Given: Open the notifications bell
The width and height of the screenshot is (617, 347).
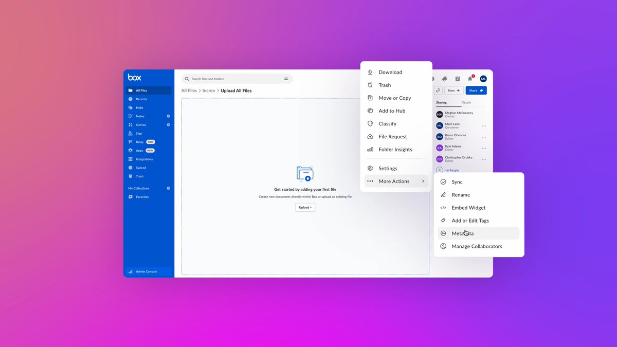Looking at the screenshot, I should tap(470, 79).
